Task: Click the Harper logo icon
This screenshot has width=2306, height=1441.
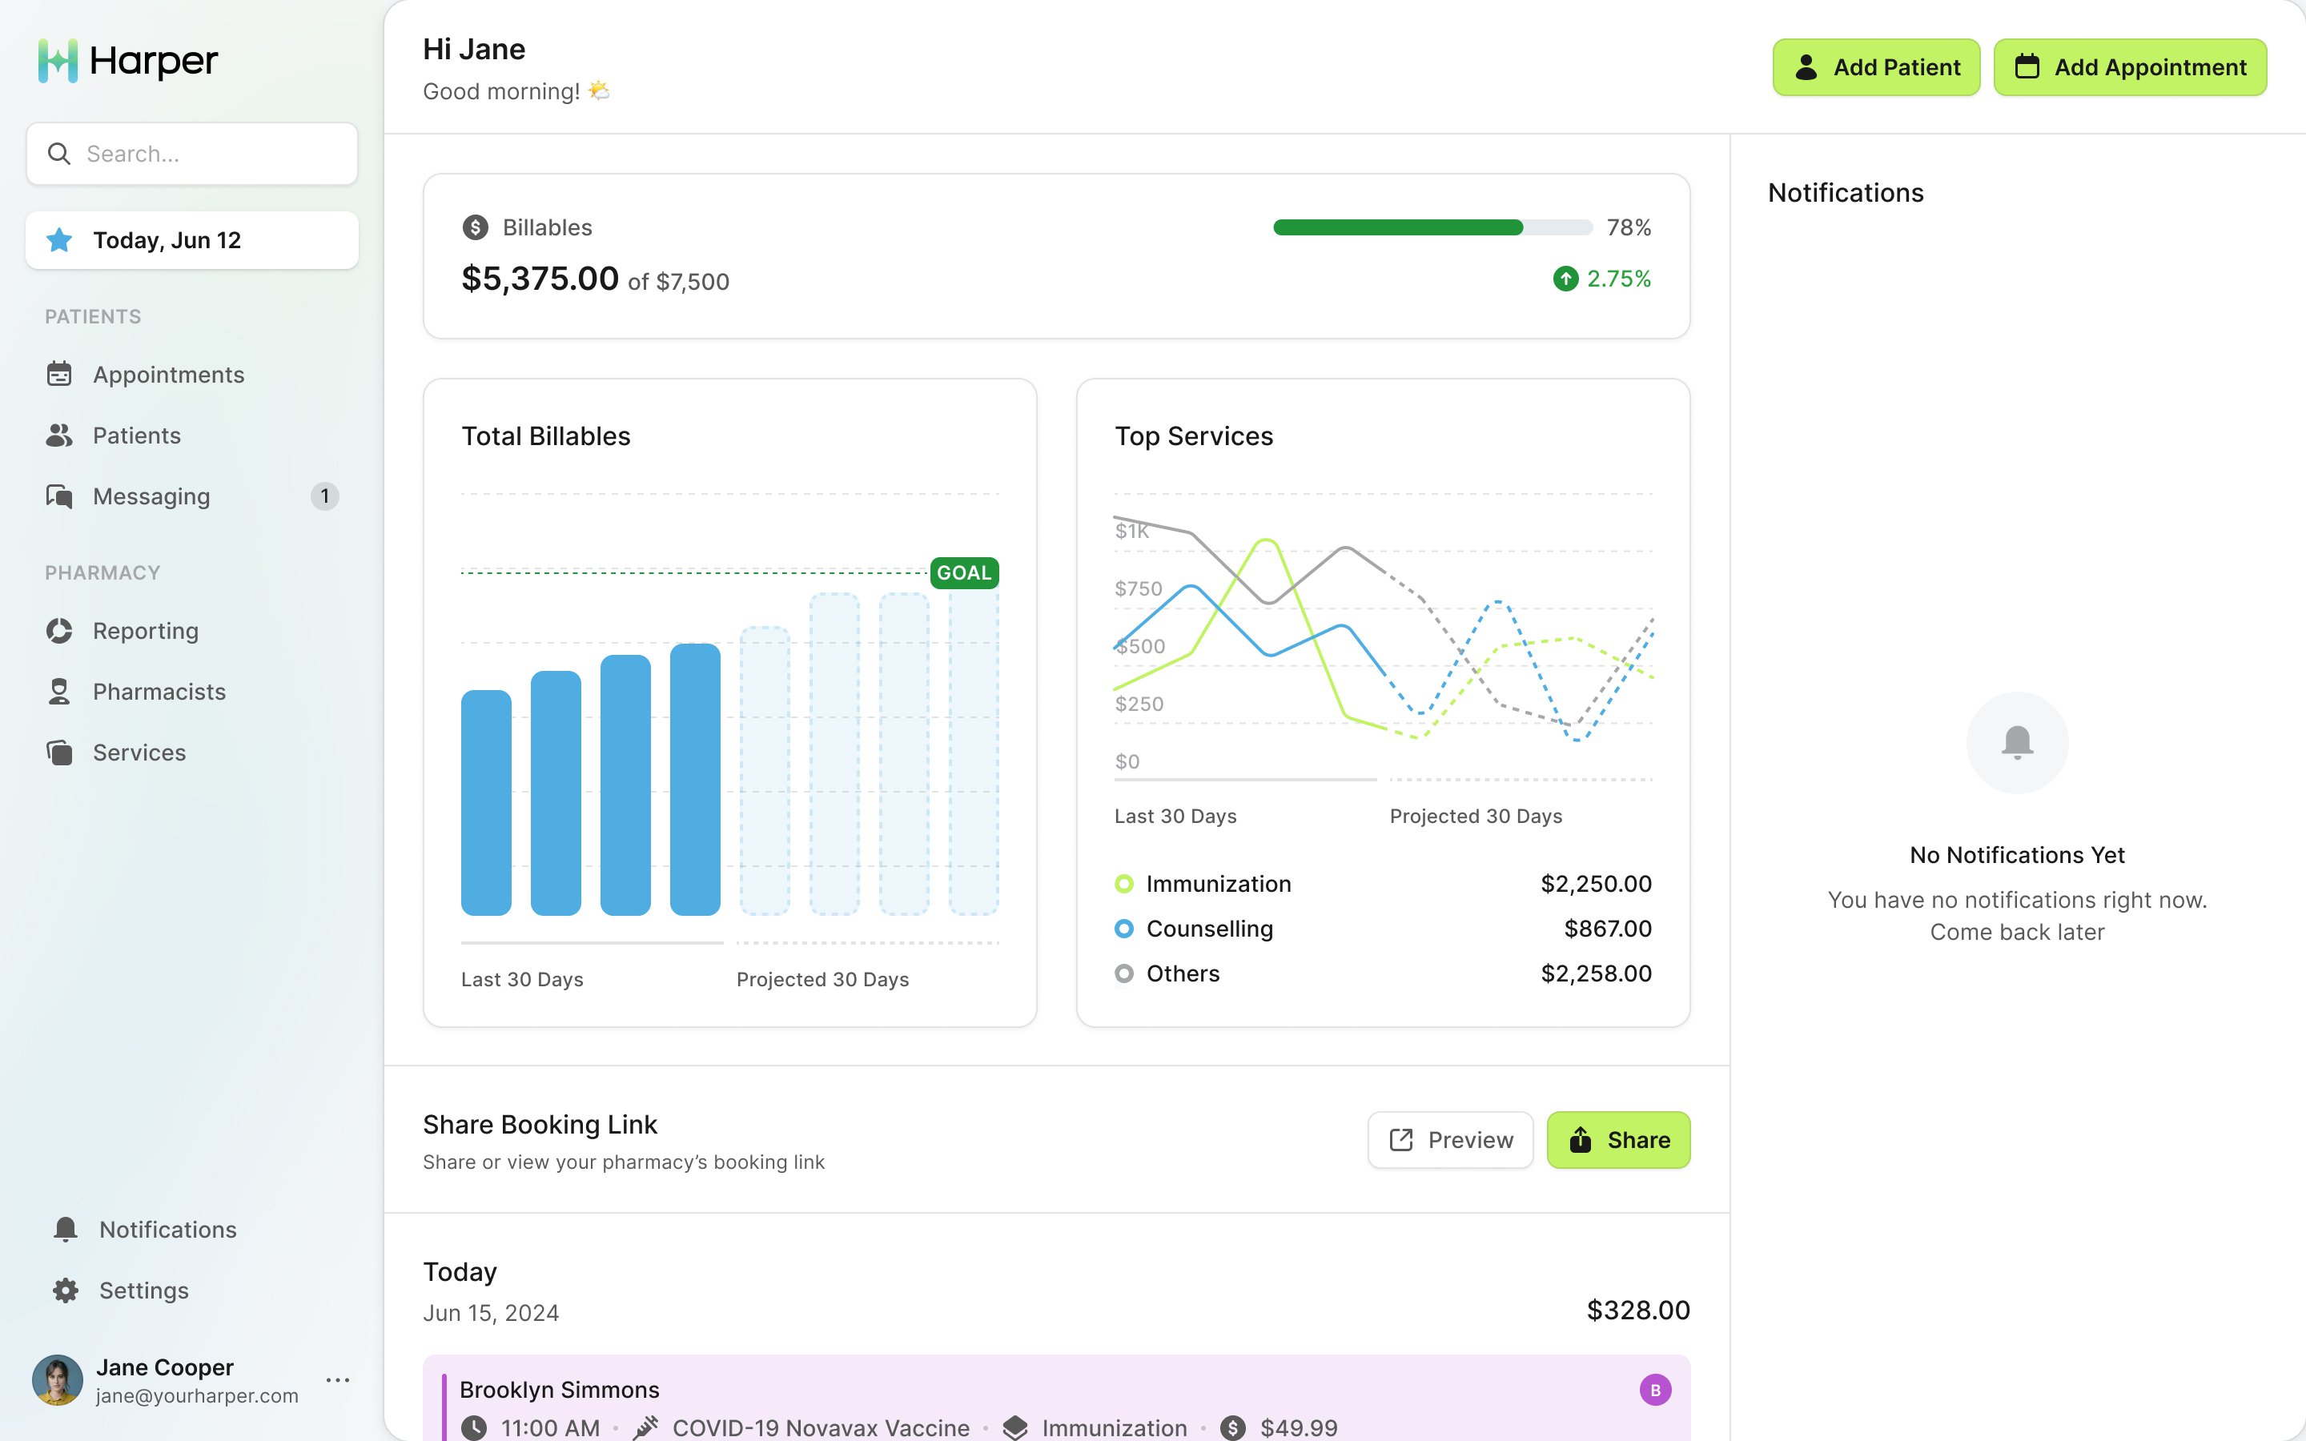Action: point(57,61)
